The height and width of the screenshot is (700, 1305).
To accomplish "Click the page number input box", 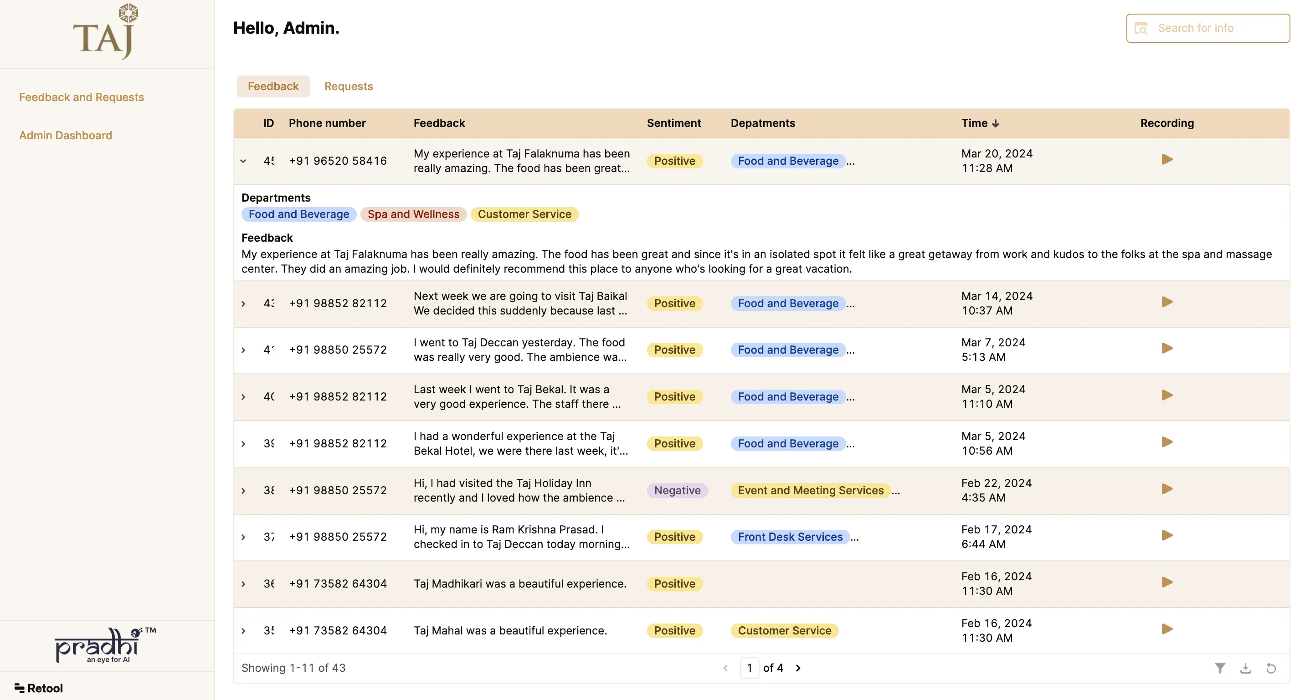I will 749,668.
